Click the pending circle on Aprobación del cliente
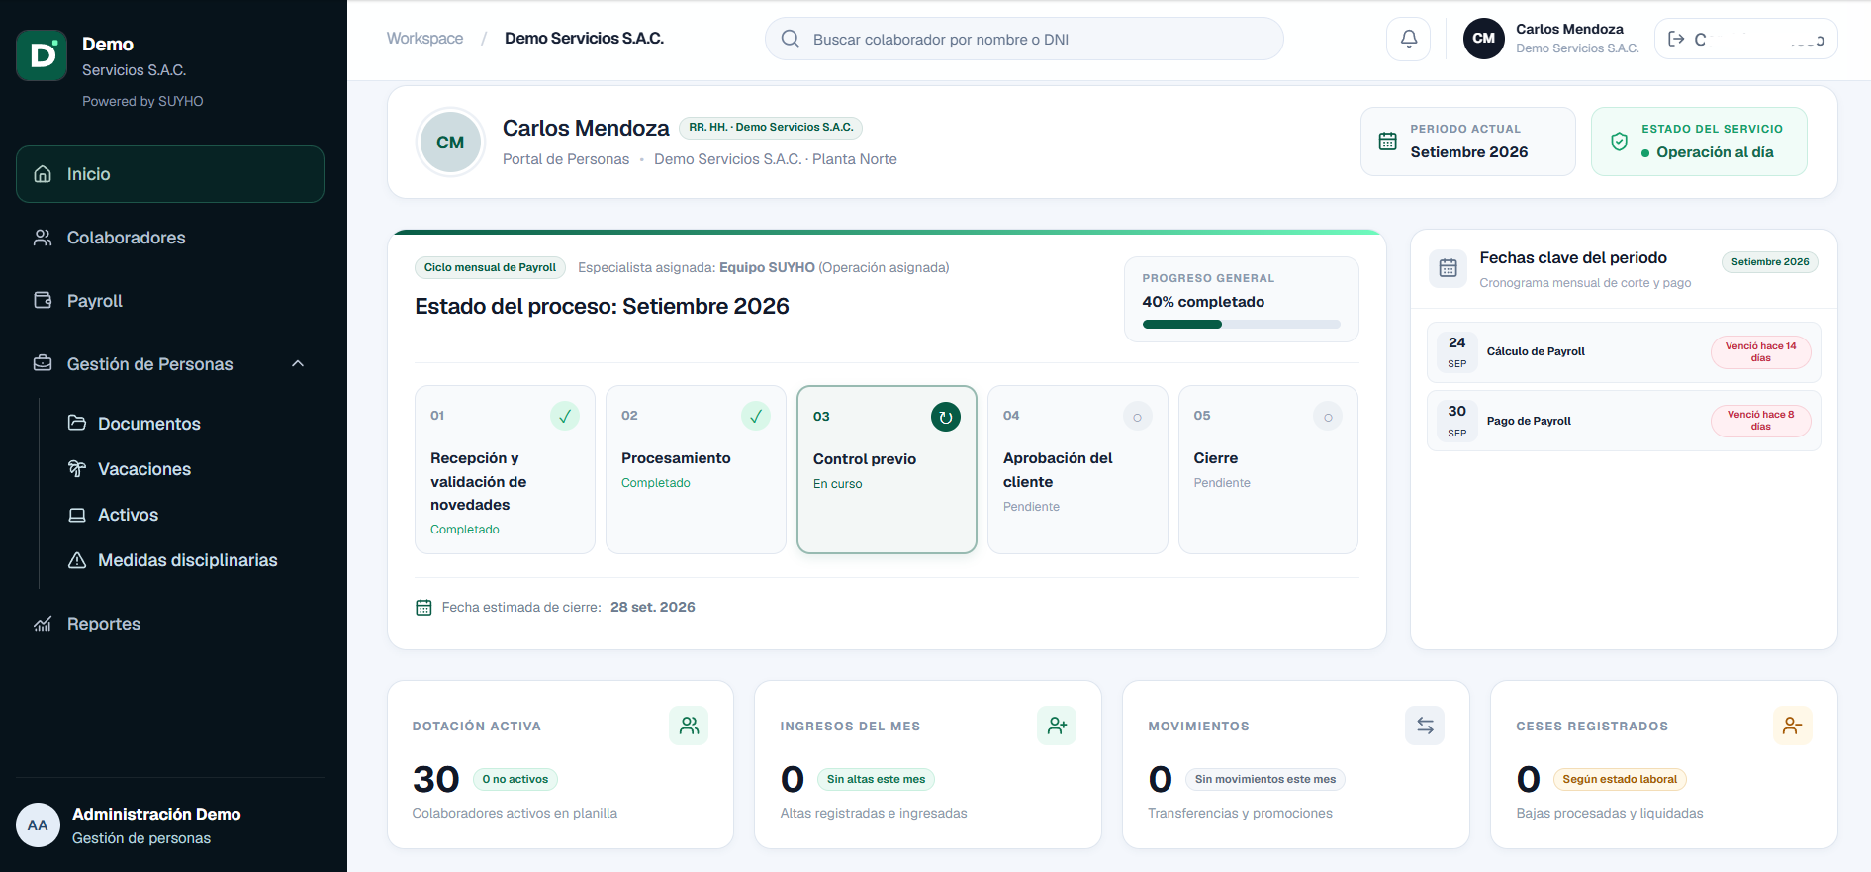1871x872 pixels. point(1138,417)
